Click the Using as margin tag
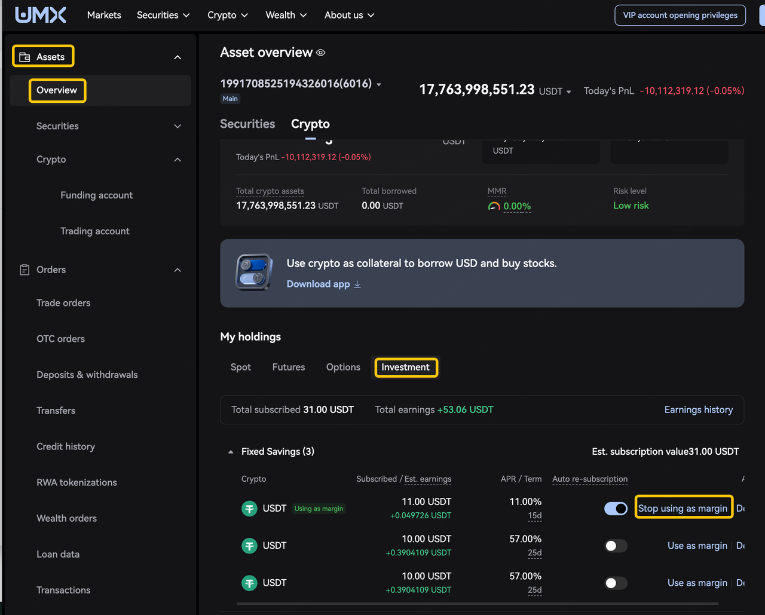 319,509
